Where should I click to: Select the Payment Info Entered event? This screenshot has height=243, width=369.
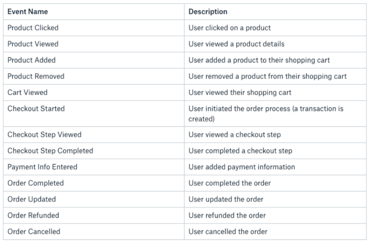42,167
